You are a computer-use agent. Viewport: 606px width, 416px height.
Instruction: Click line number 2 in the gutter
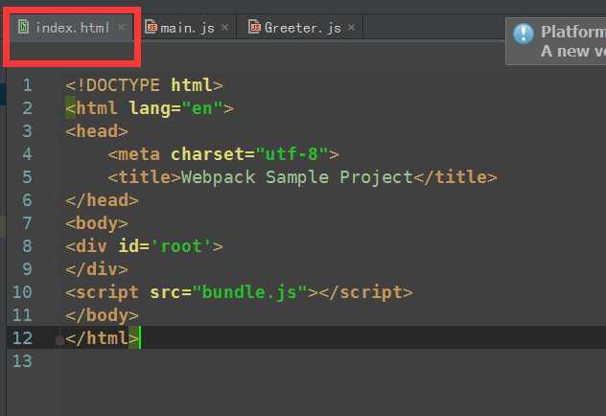tap(27, 108)
